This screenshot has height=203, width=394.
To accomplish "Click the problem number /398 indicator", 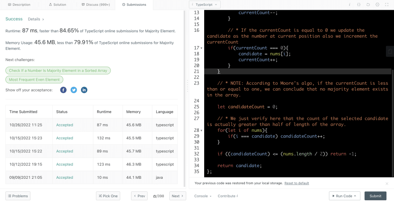I will coord(158,196).
